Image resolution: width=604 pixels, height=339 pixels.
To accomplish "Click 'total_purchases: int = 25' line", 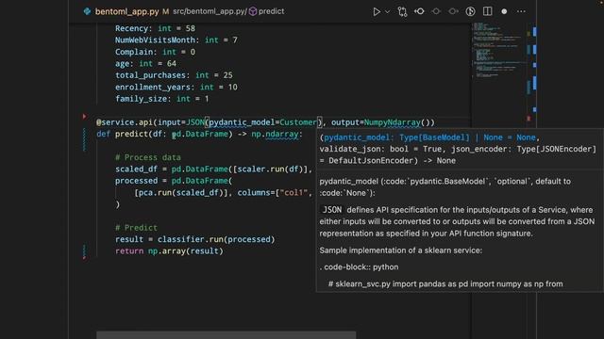I will point(174,75).
